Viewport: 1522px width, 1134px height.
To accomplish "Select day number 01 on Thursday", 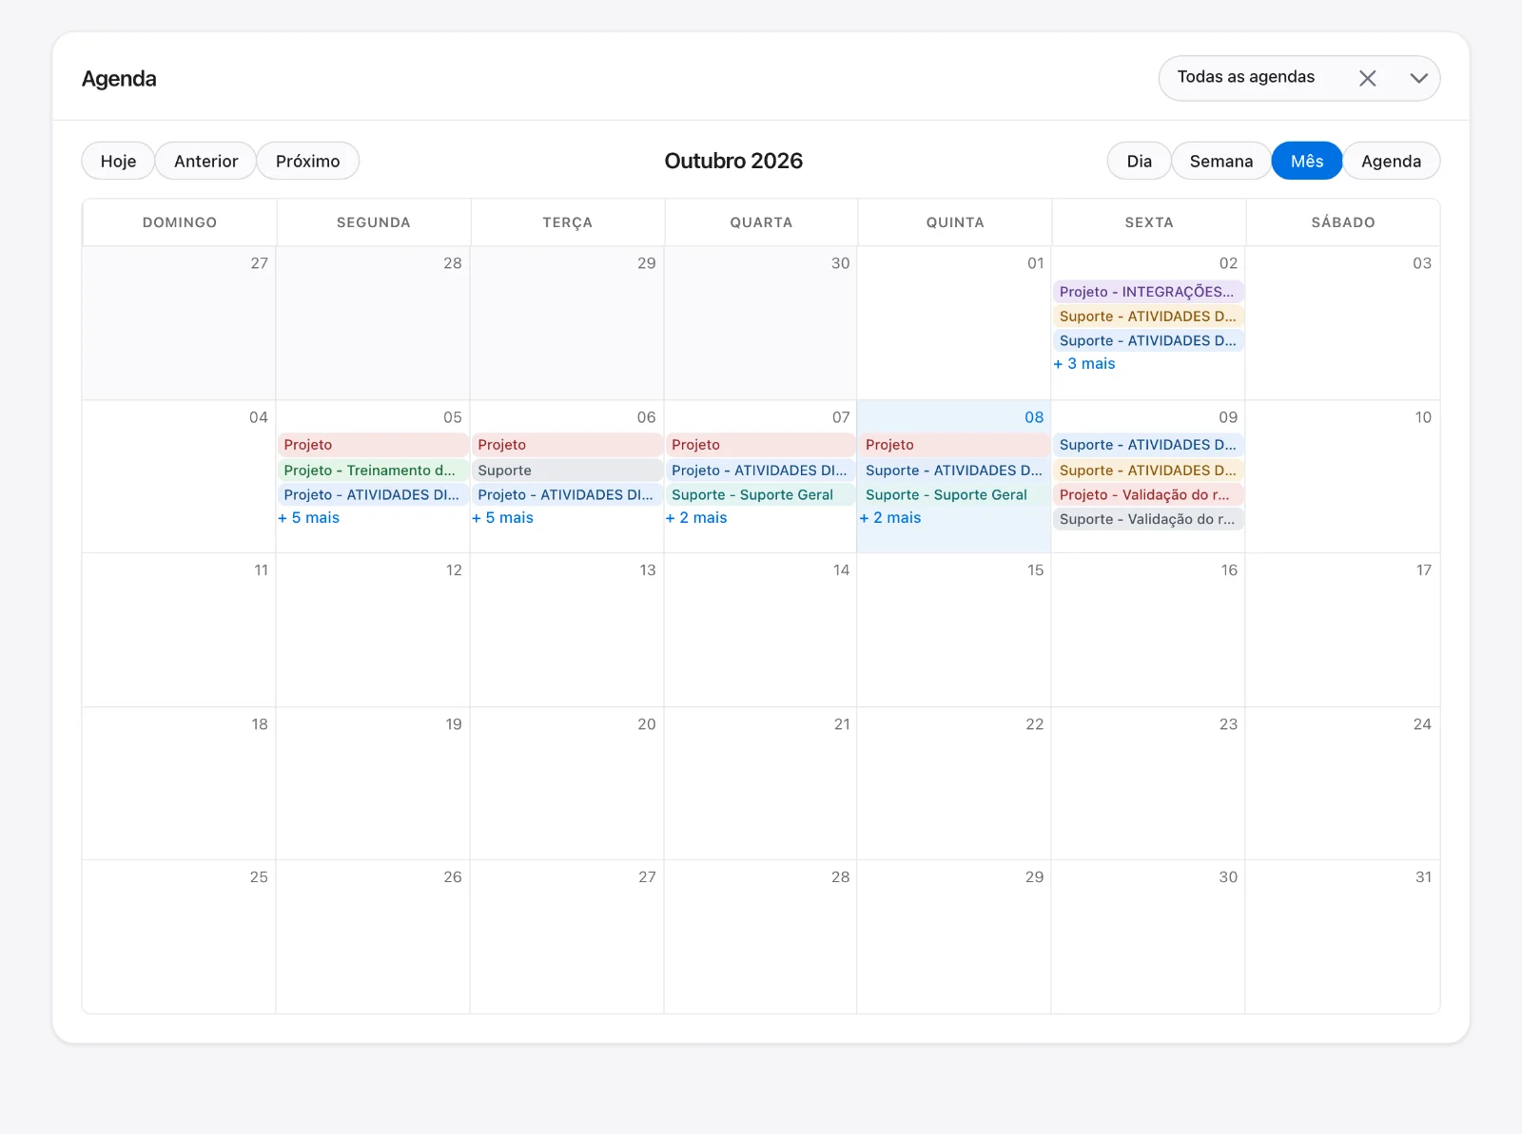I will point(1035,263).
